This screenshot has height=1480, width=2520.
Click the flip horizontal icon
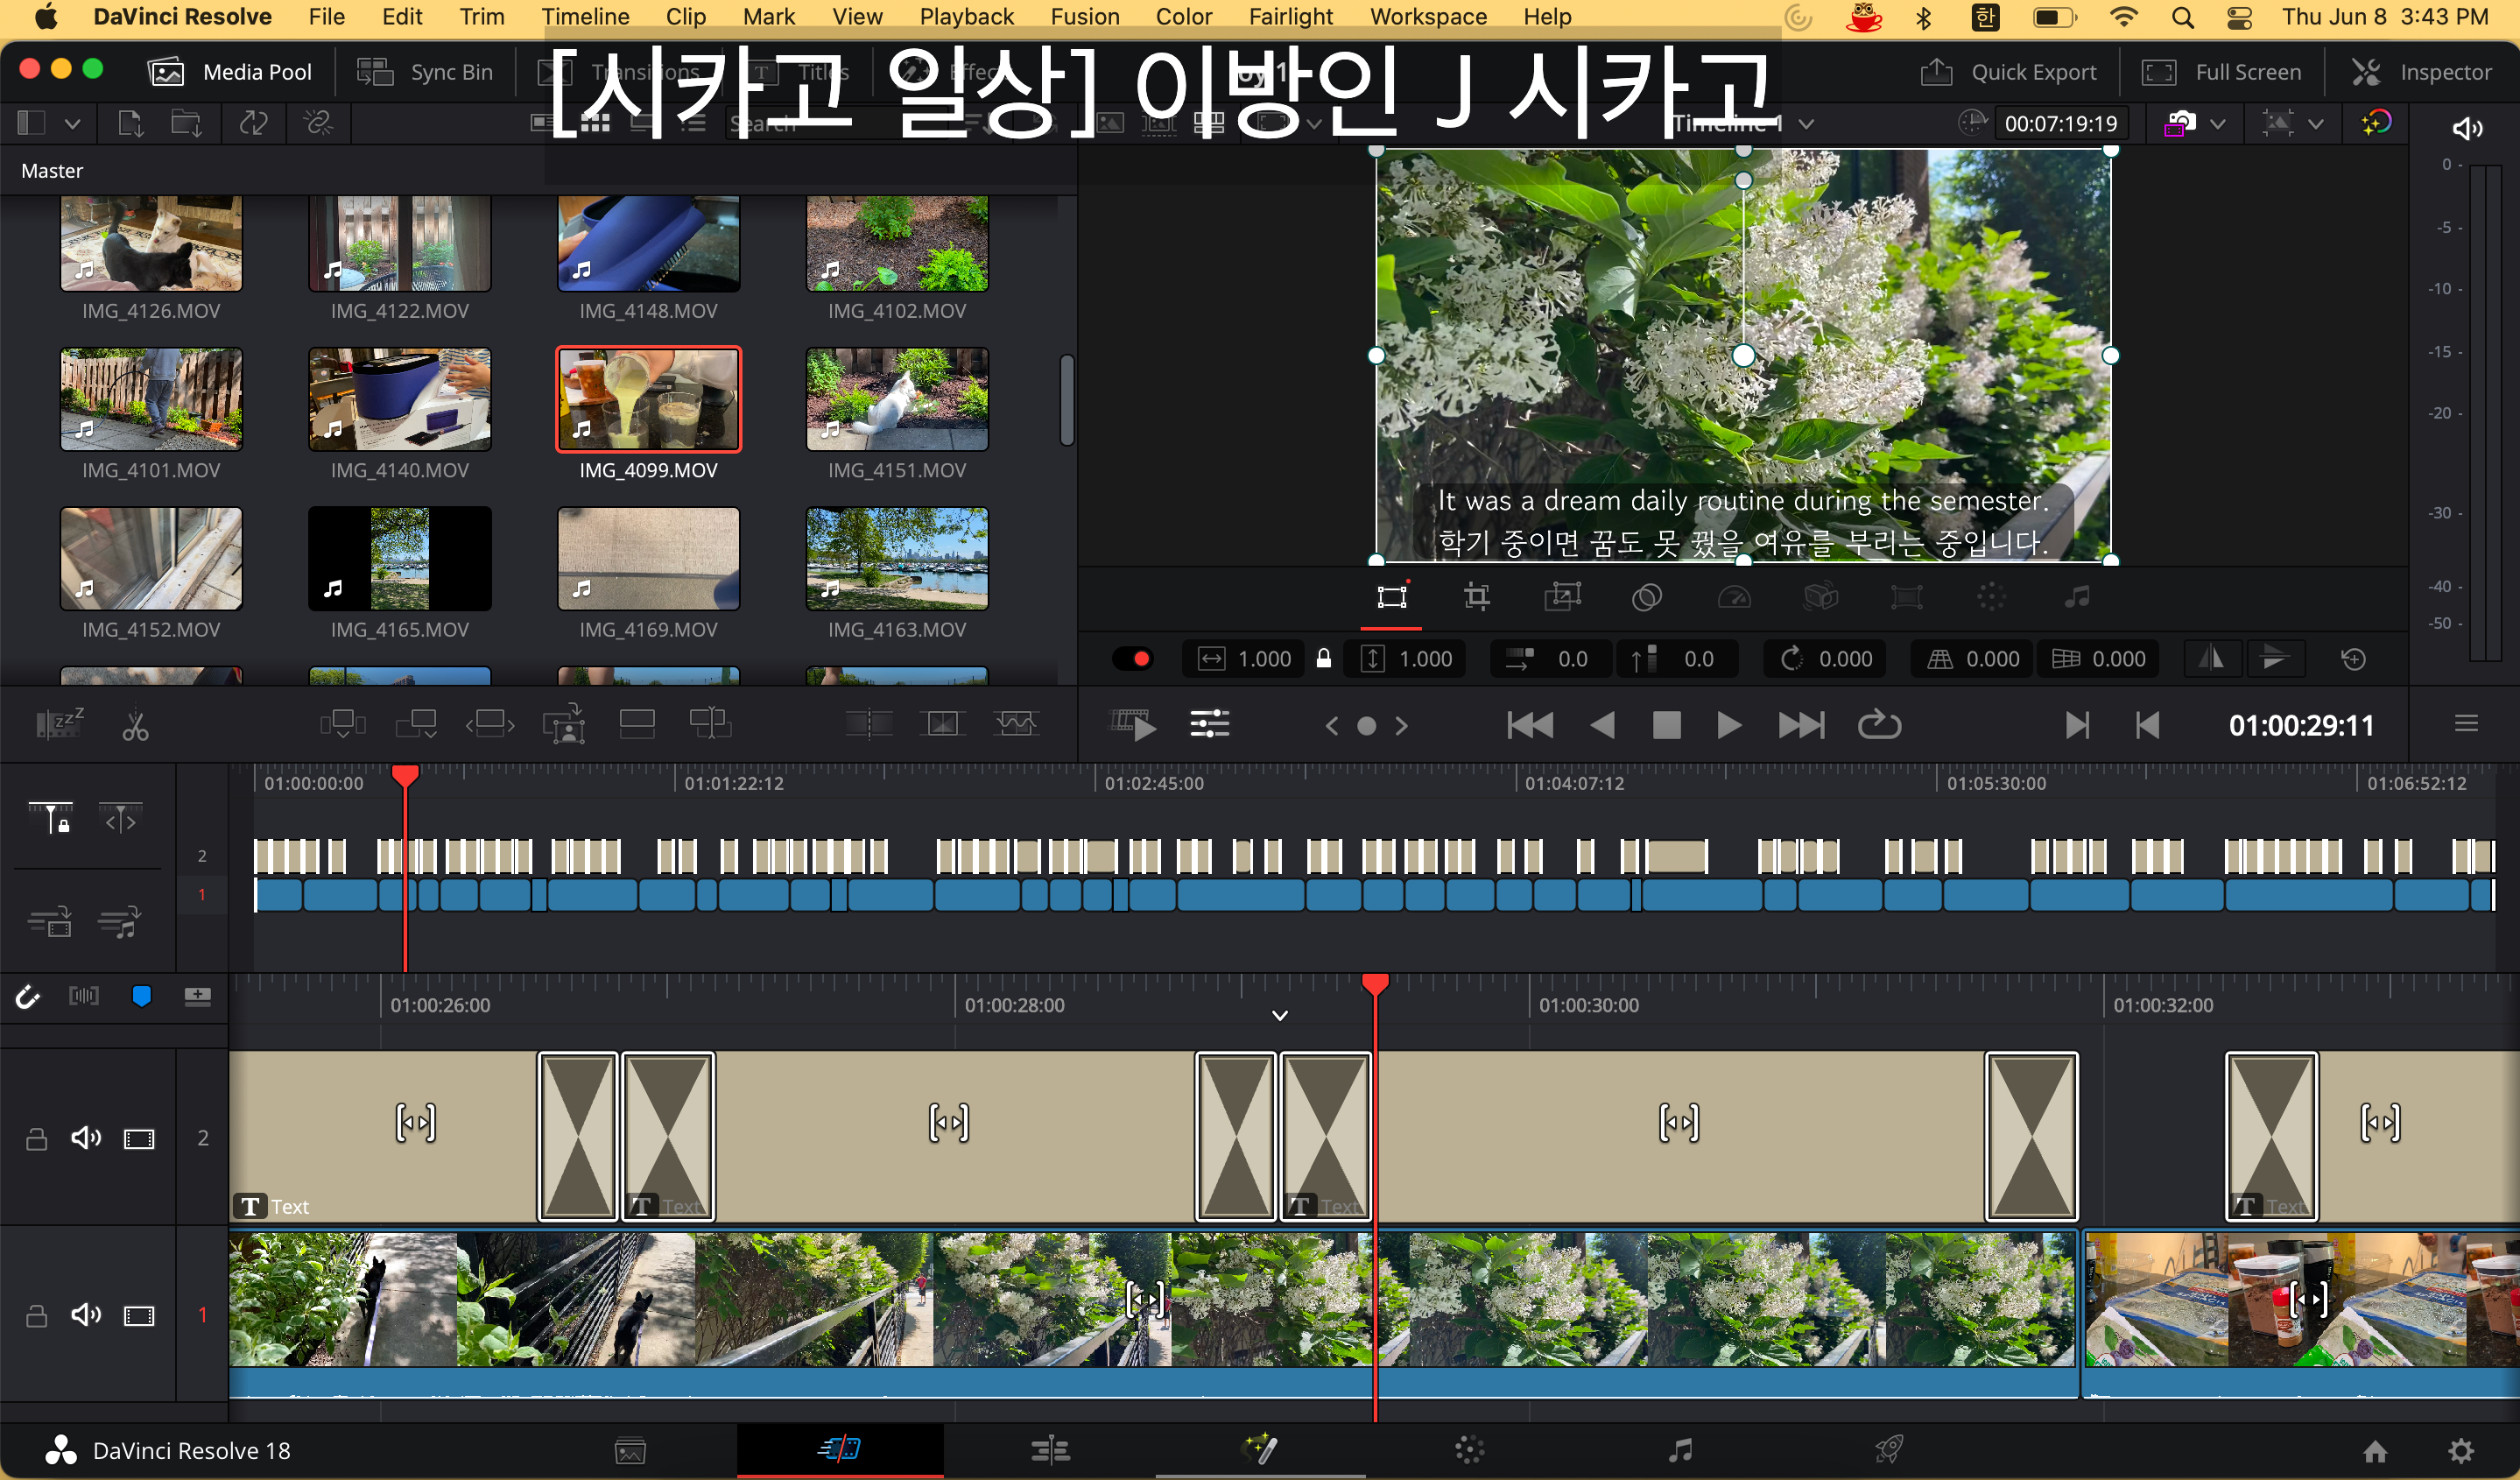2211,658
